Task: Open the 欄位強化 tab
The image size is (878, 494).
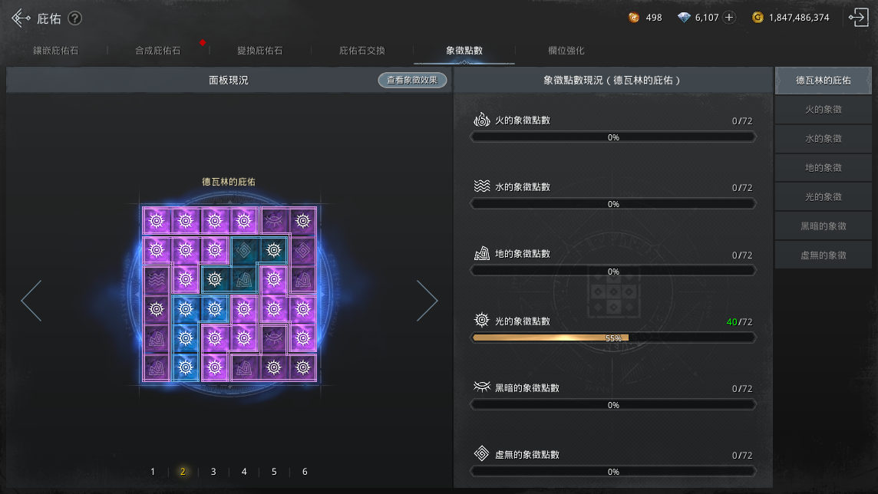Action: (x=566, y=51)
